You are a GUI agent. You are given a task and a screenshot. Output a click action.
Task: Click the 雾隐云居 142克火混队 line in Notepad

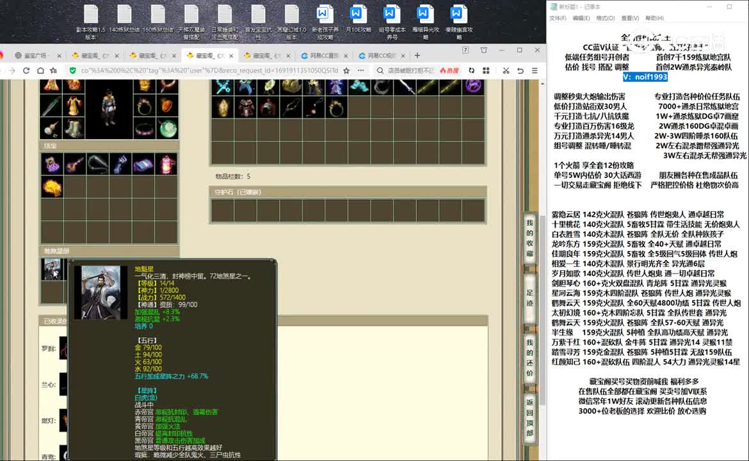coord(638,214)
